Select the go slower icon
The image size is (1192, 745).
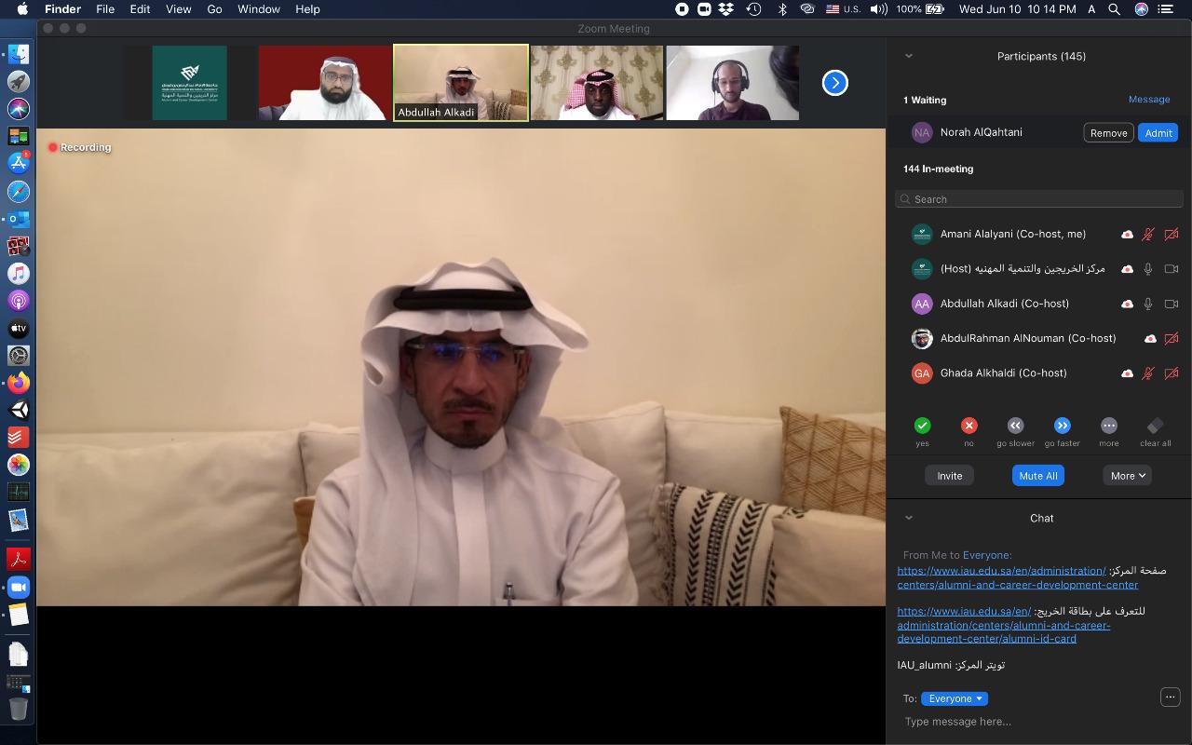(x=1015, y=426)
